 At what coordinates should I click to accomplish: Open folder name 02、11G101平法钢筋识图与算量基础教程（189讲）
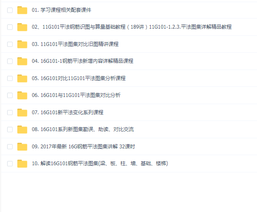[x=132, y=27]
